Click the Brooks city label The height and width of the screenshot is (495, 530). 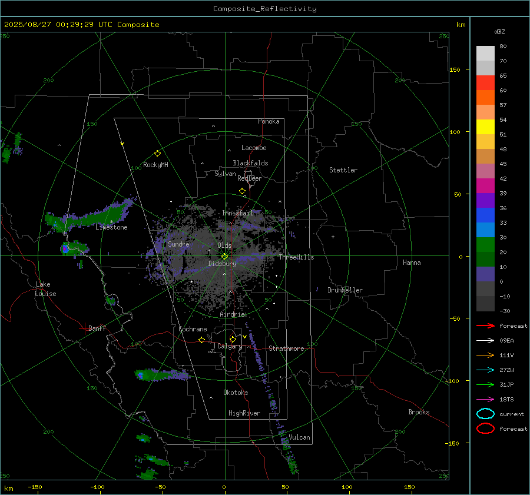pos(419,412)
